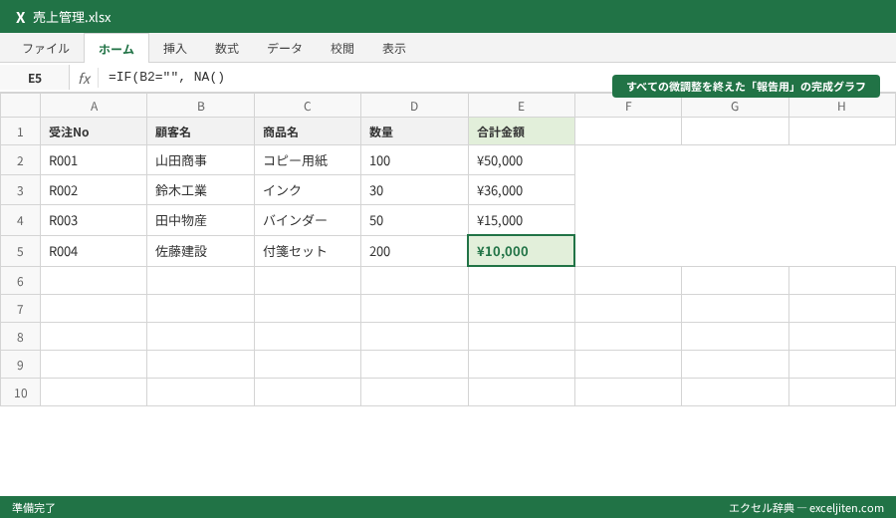
Task: Select row 5 header
Action: point(20,251)
